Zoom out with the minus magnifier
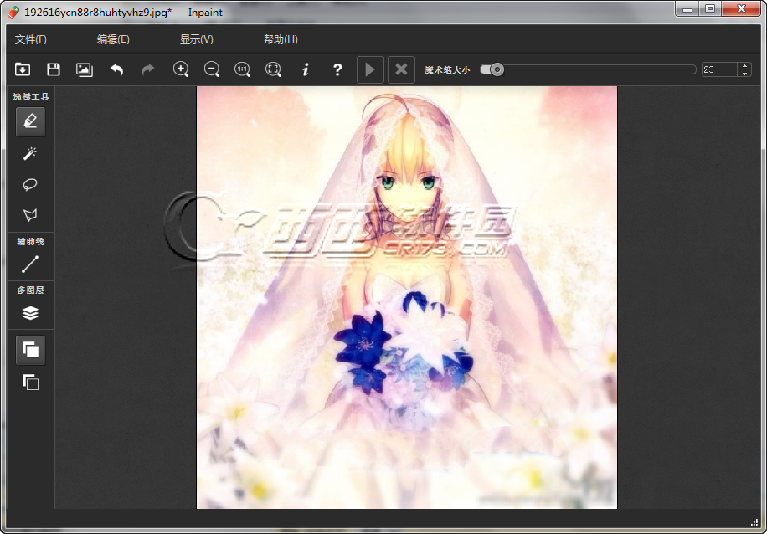 212,69
